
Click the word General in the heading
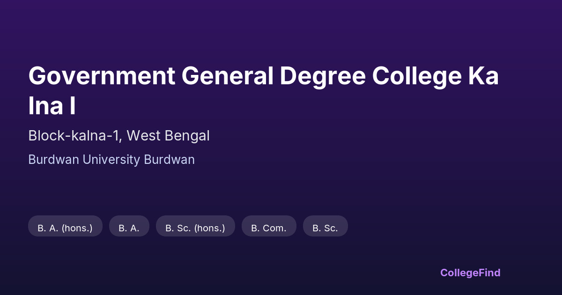(228, 76)
